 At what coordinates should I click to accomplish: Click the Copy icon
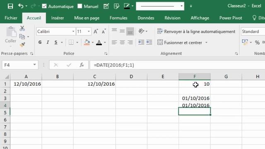click(x=22, y=36)
